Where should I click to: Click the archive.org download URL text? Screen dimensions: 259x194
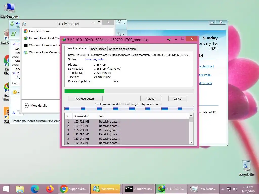click(129, 55)
